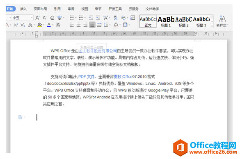Apply the 正文 style
This screenshot has height=159, width=240.
coord(148,21)
